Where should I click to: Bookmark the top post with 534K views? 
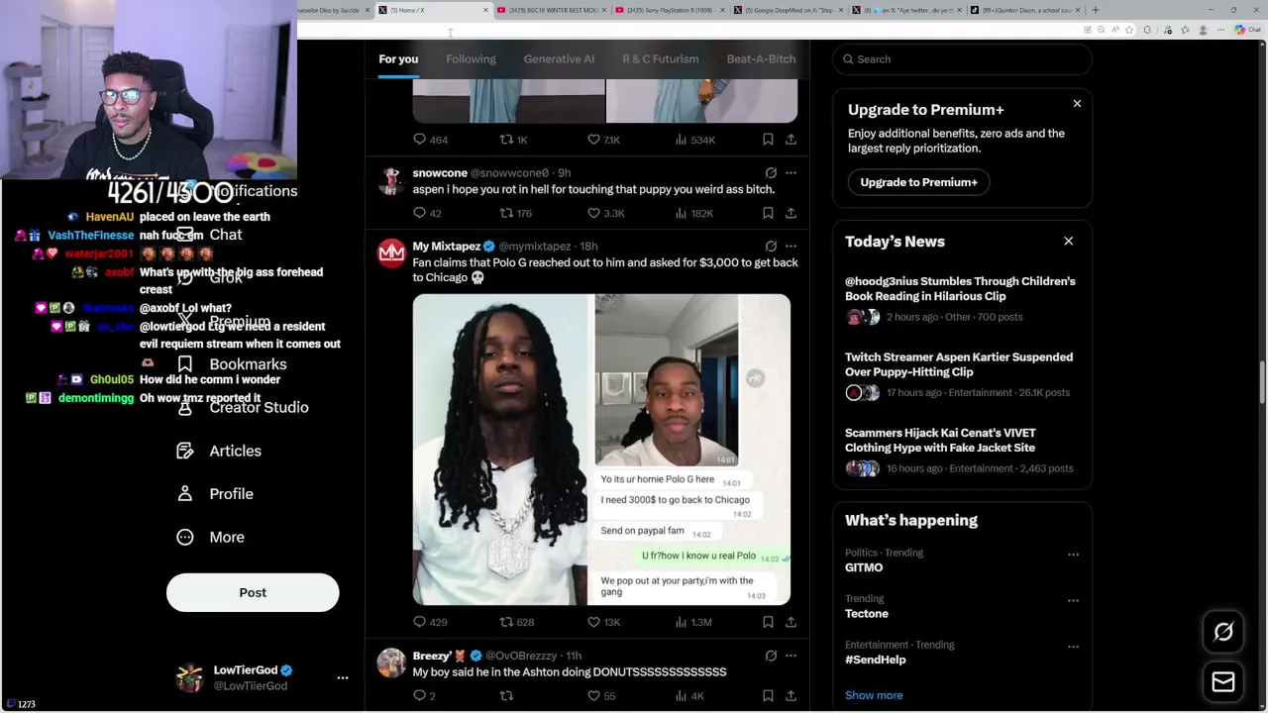[768, 140]
